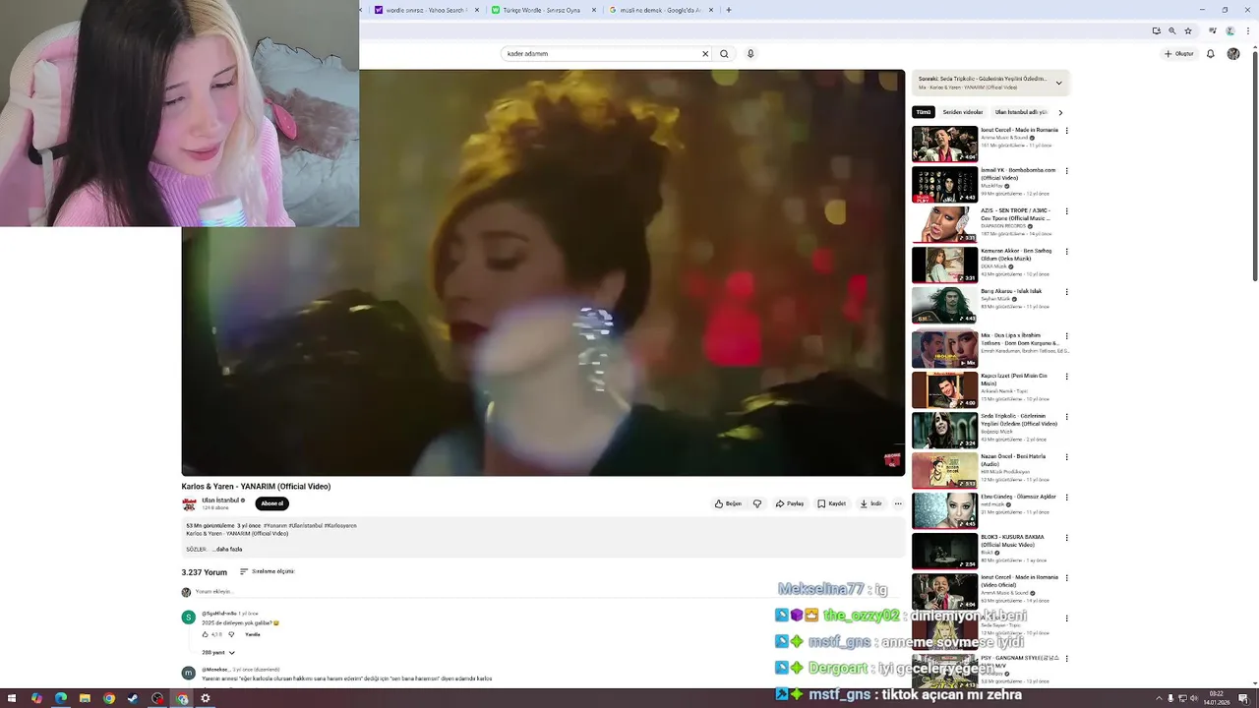This screenshot has height=708, width=1259.
Task: Open options menu for Seda Tripkolic video
Action: click(1066, 417)
